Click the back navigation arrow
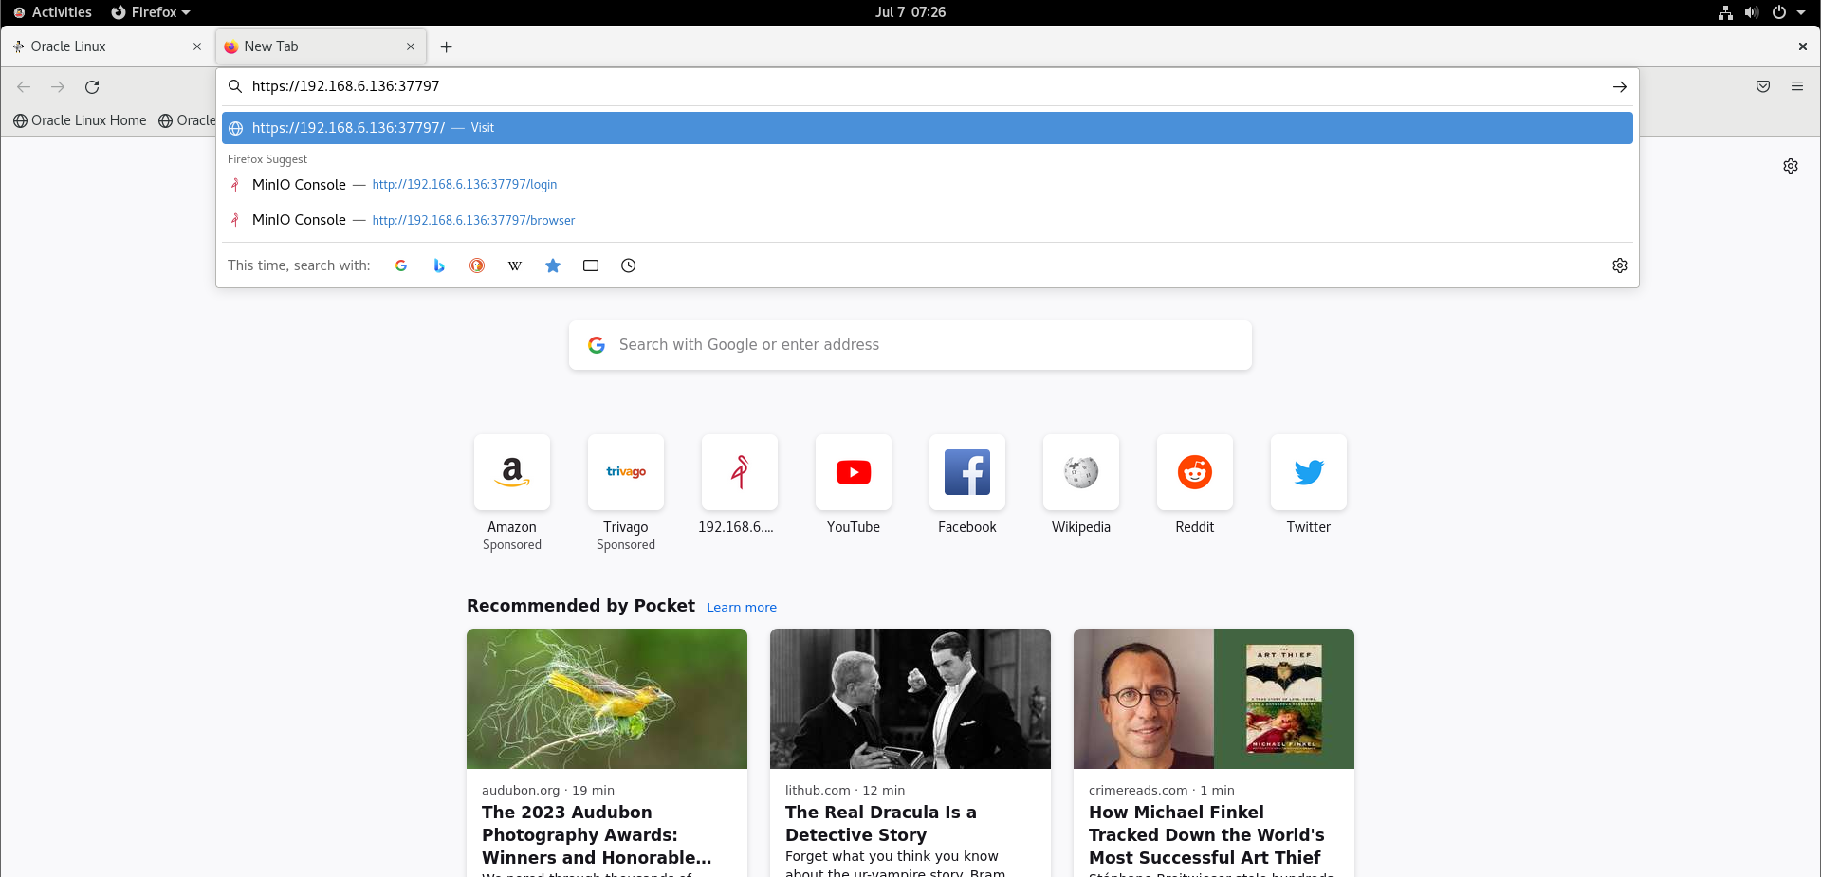Image resolution: width=1821 pixels, height=877 pixels. (24, 86)
